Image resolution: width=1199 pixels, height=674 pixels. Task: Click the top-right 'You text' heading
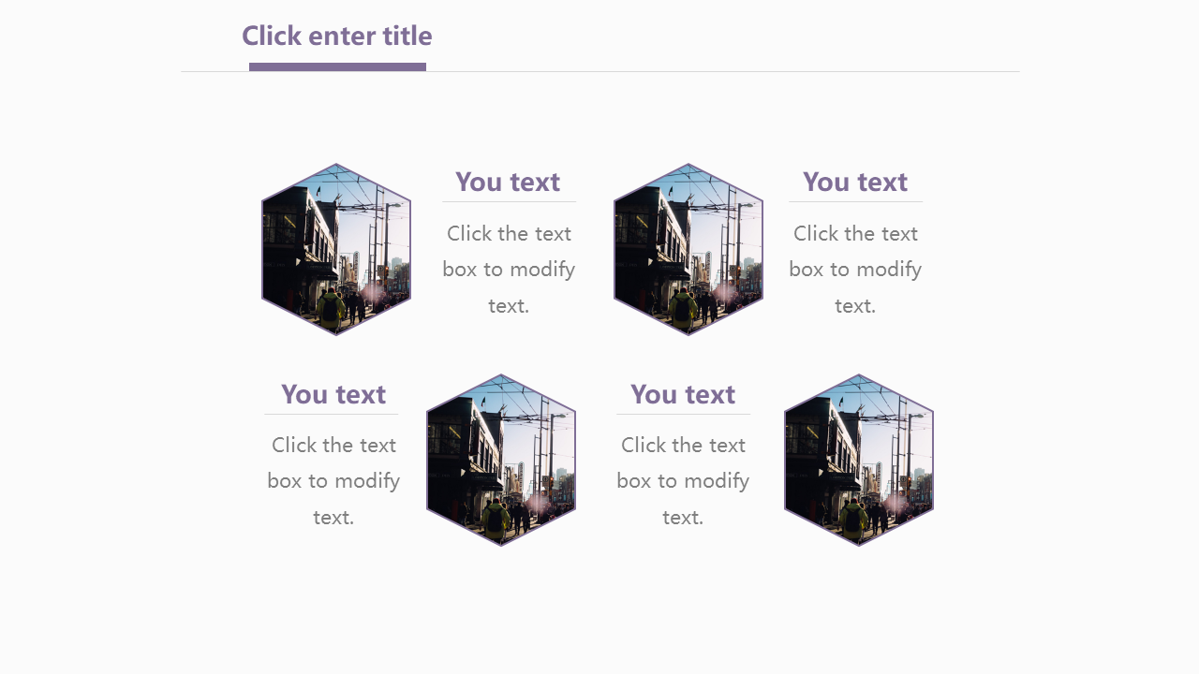click(855, 182)
